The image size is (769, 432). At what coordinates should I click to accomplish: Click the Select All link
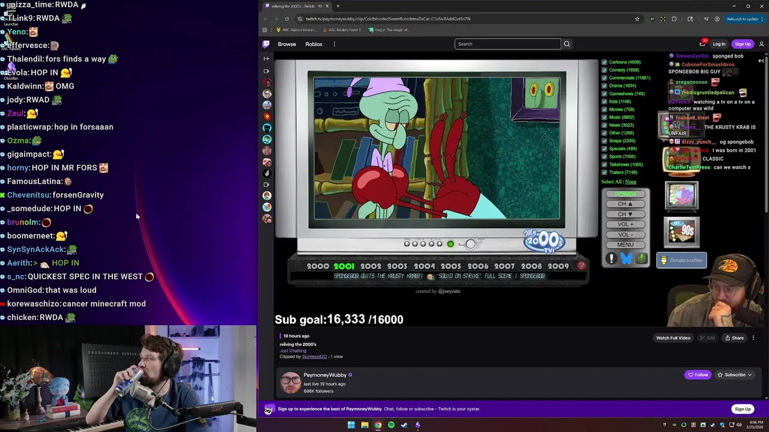click(x=612, y=182)
